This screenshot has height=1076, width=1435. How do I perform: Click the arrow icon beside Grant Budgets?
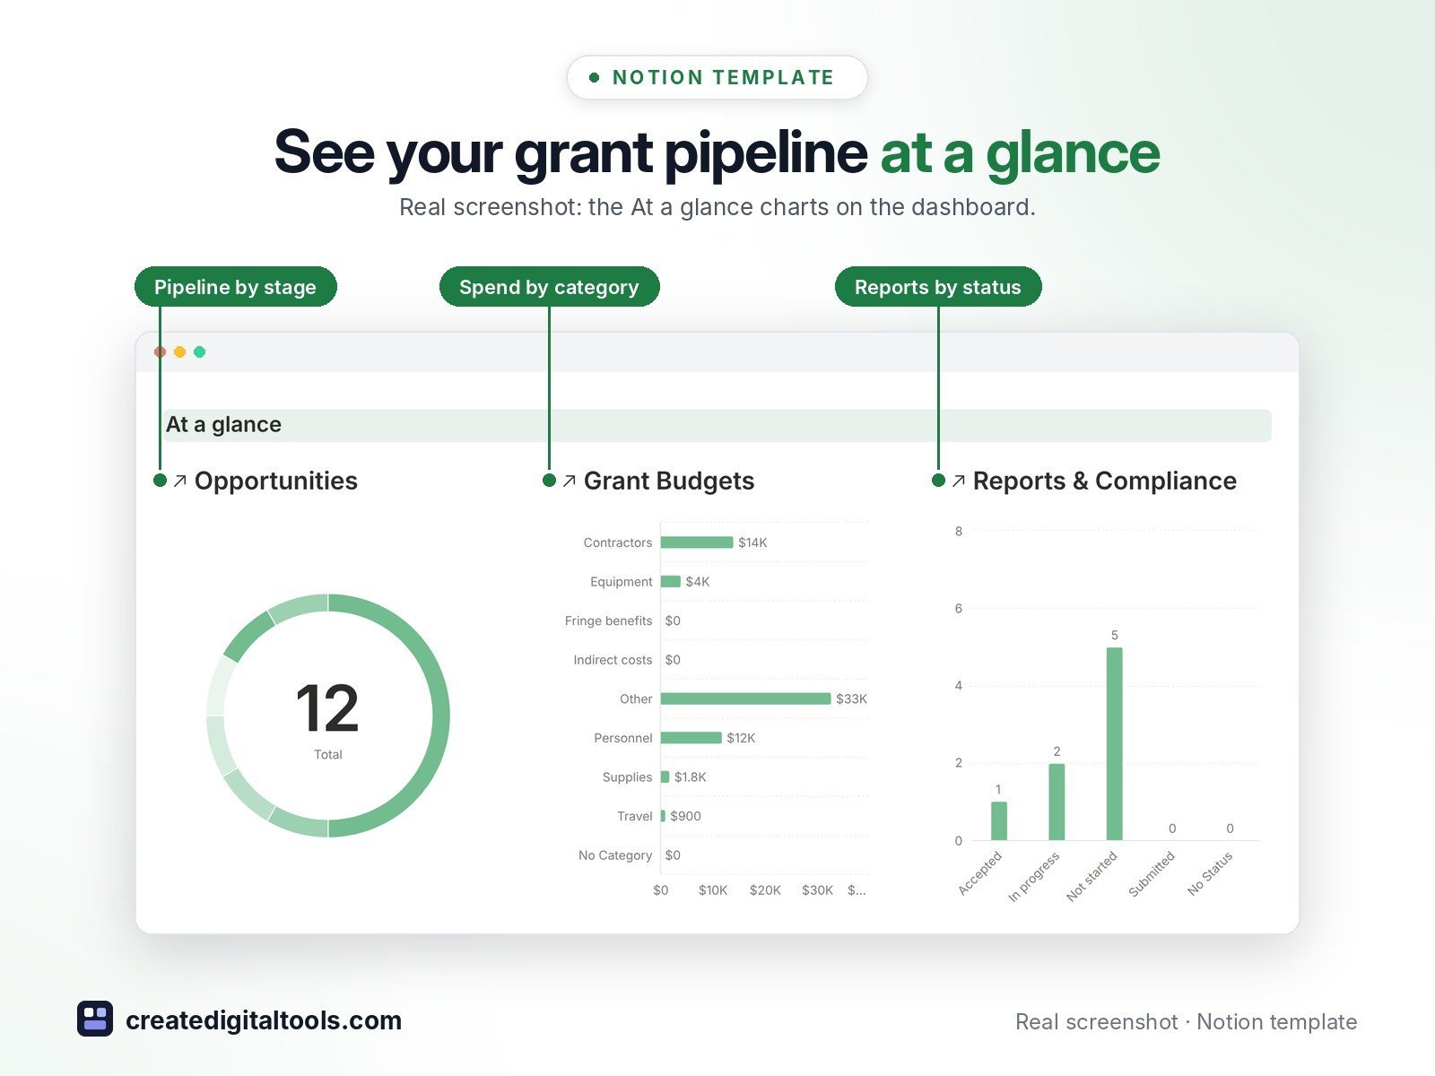[569, 482]
